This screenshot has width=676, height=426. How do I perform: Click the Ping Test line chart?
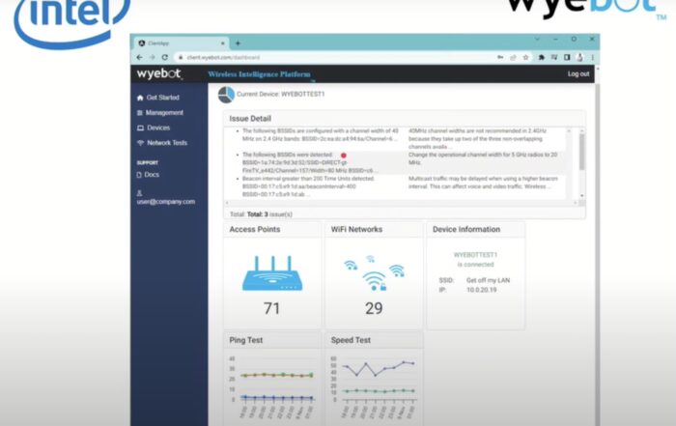pos(272,386)
